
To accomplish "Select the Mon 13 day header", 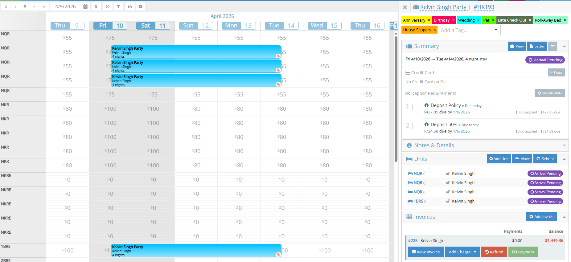I will pyautogui.click(x=239, y=26).
